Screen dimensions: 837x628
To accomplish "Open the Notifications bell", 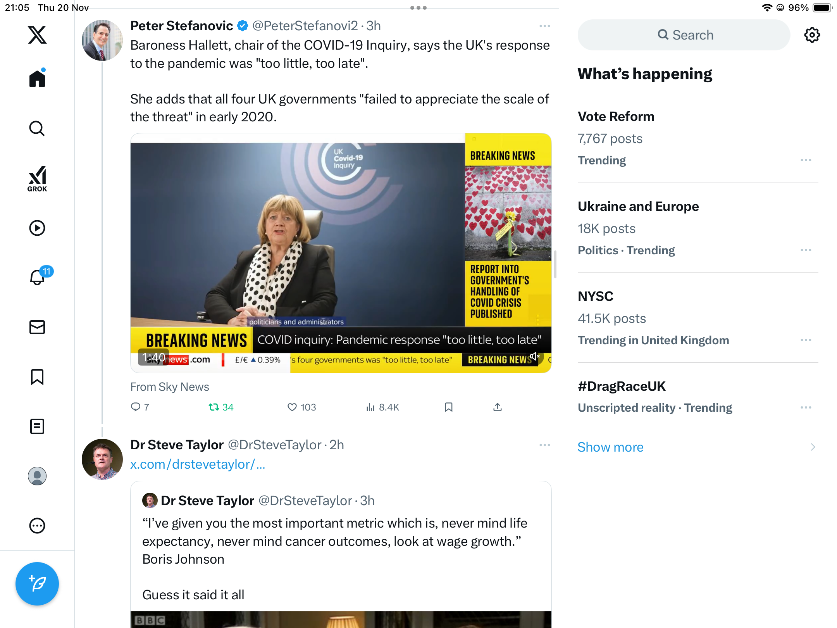I will click(x=38, y=277).
